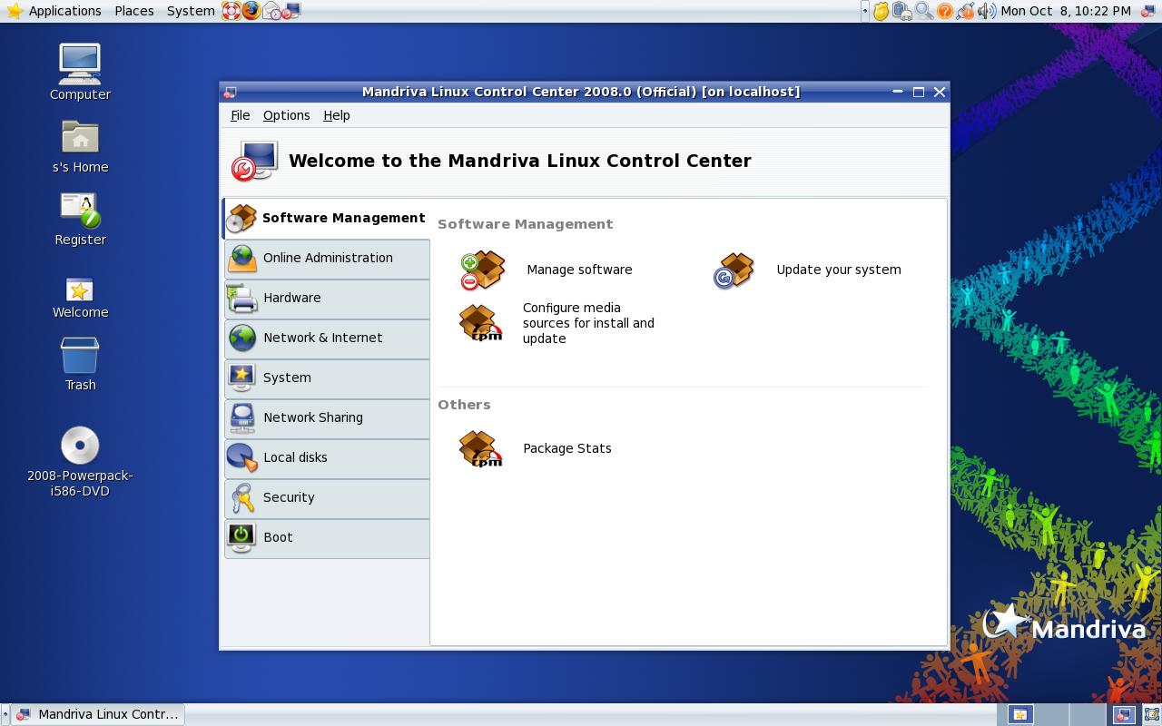Click the Update your system icon
Screen dimensions: 1162x726
[734, 270]
